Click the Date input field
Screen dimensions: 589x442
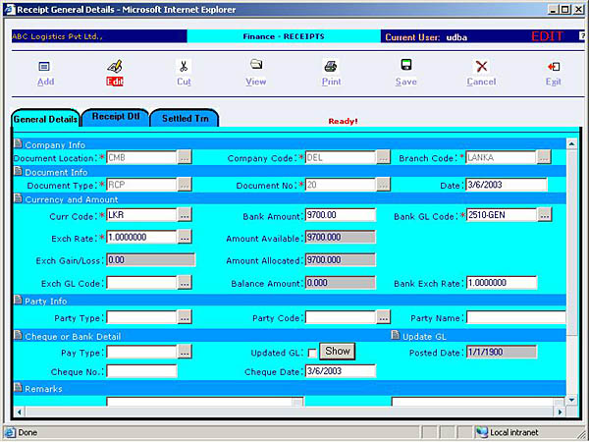(507, 185)
